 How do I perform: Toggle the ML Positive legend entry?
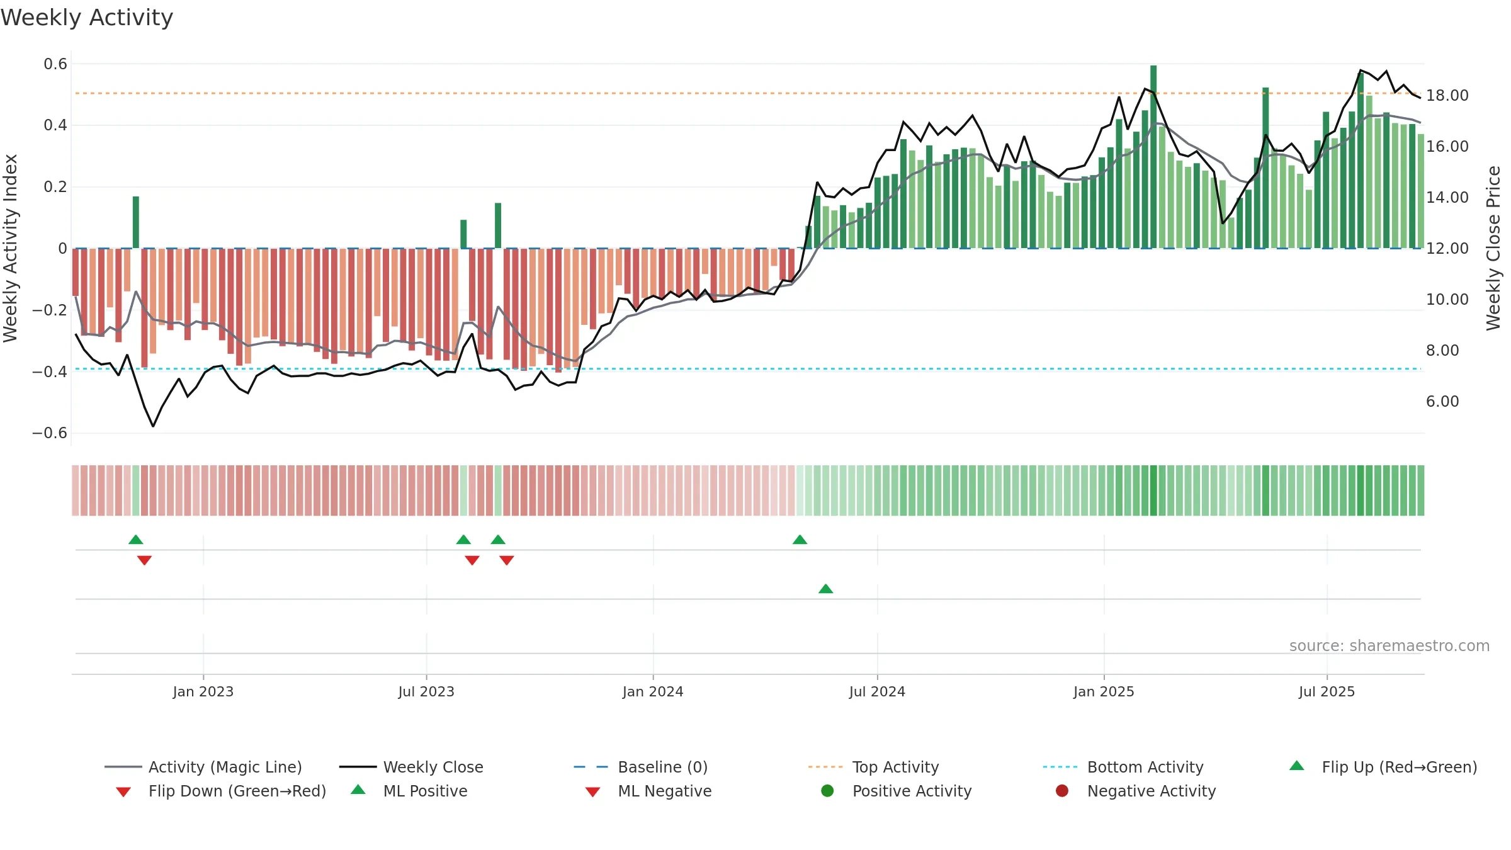click(x=409, y=791)
